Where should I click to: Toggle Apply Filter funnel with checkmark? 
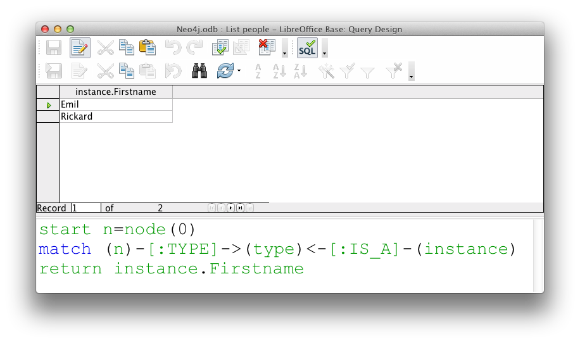[x=348, y=71]
